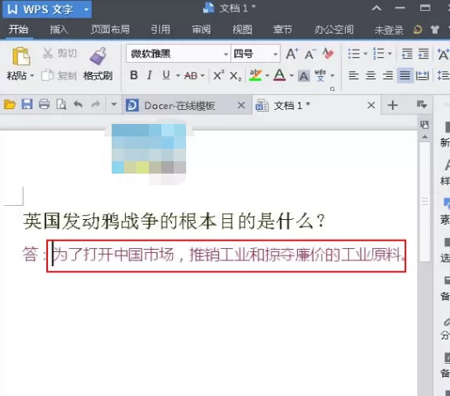Open the 办公空间 tab
The height and width of the screenshot is (396, 450).
[333, 30]
